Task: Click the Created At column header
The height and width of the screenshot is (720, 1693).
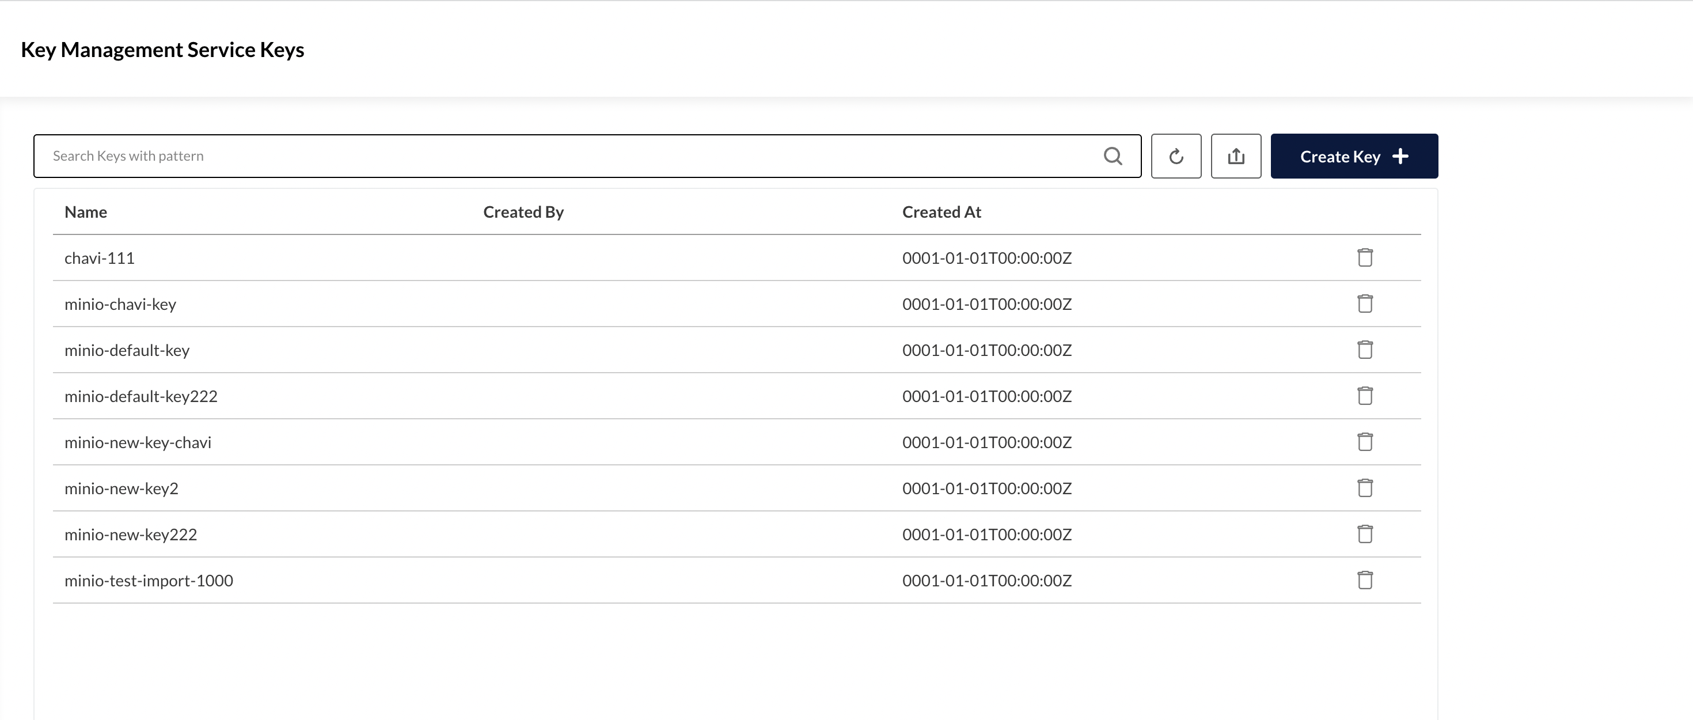Action: click(941, 213)
